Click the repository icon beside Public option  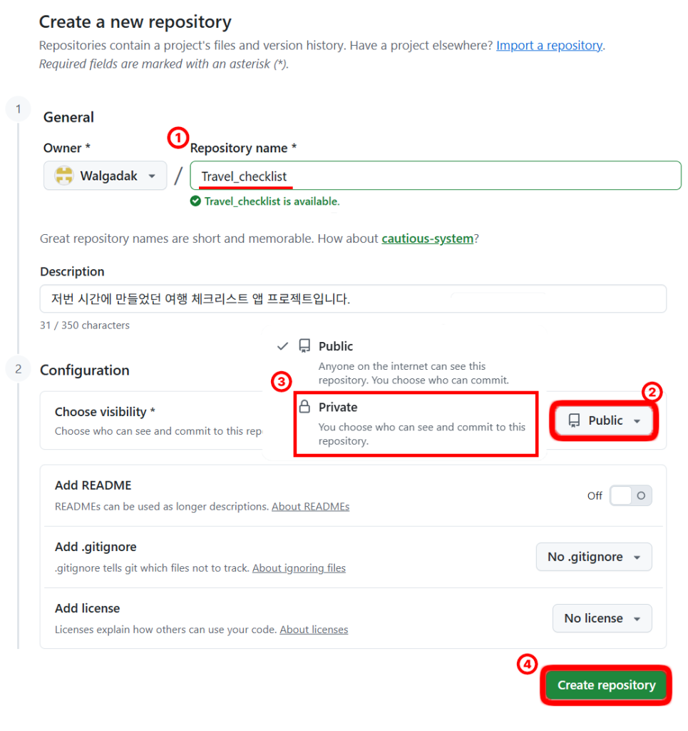coord(304,346)
